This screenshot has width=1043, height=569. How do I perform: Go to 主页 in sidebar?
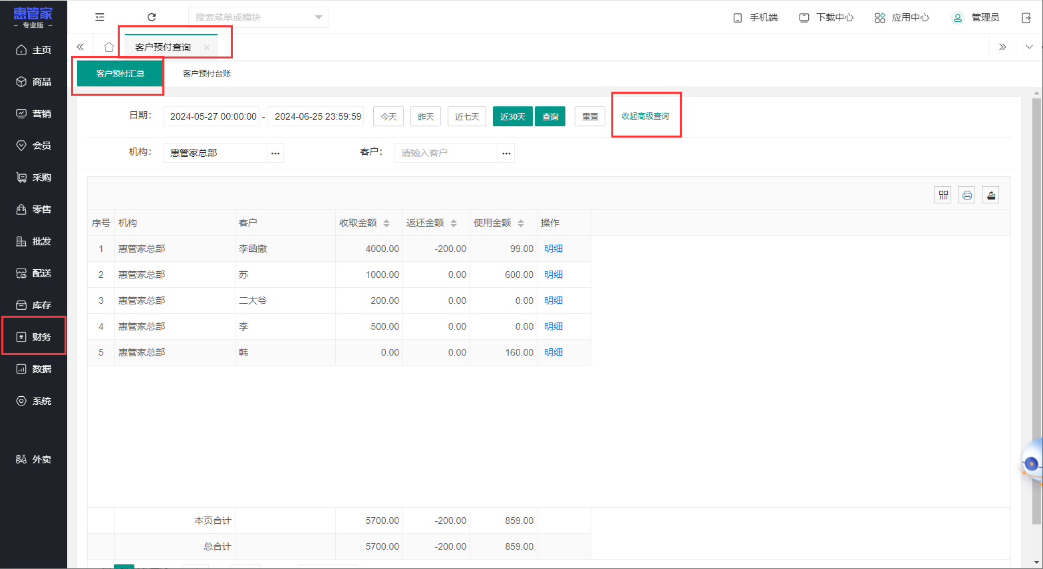pos(33,50)
